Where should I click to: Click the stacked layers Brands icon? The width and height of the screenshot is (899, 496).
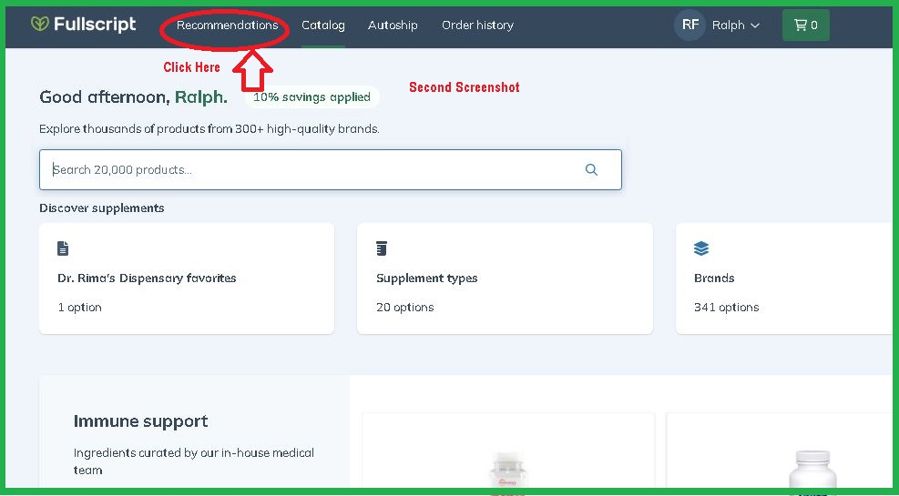pos(701,248)
